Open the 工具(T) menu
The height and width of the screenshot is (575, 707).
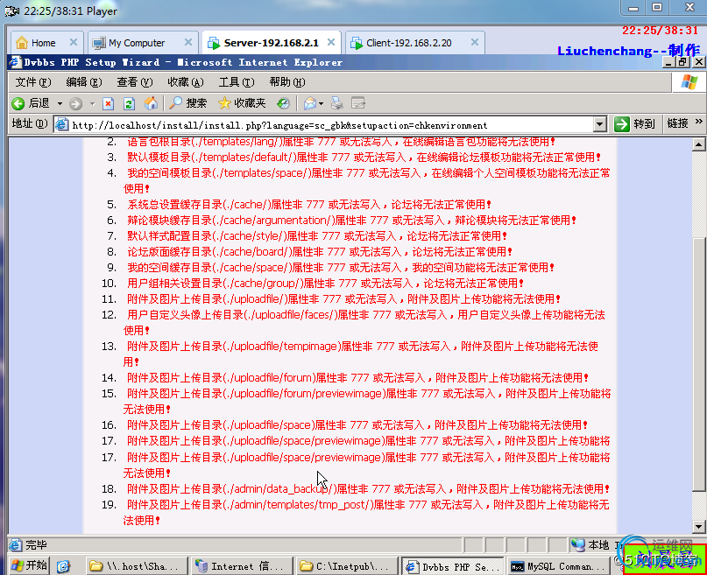tap(237, 82)
